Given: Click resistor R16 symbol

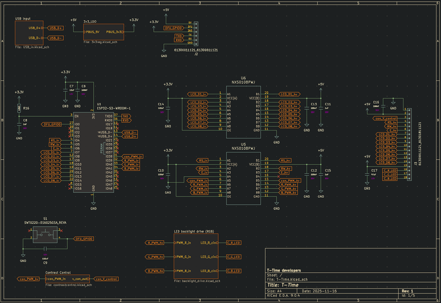Looking at the screenshot, I should pyautogui.click(x=19, y=108).
